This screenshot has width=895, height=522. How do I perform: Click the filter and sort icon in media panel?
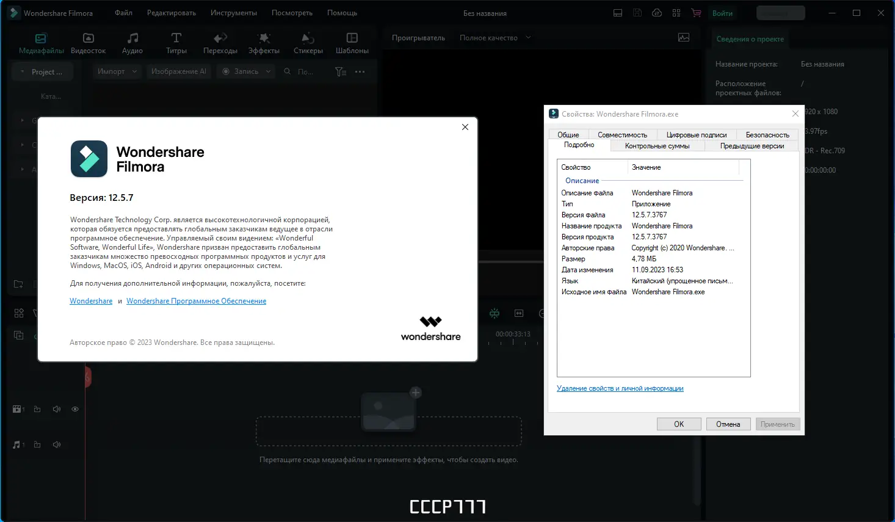341,72
